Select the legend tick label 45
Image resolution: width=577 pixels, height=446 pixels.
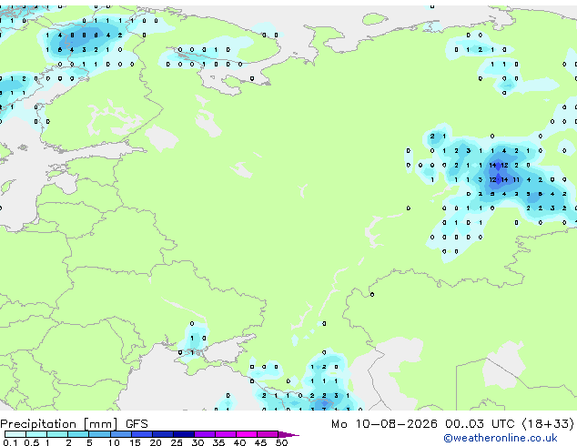coord(260,442)
